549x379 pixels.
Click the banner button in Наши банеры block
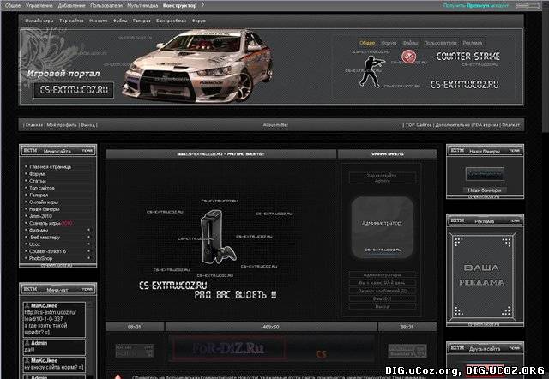pos(485,173)
